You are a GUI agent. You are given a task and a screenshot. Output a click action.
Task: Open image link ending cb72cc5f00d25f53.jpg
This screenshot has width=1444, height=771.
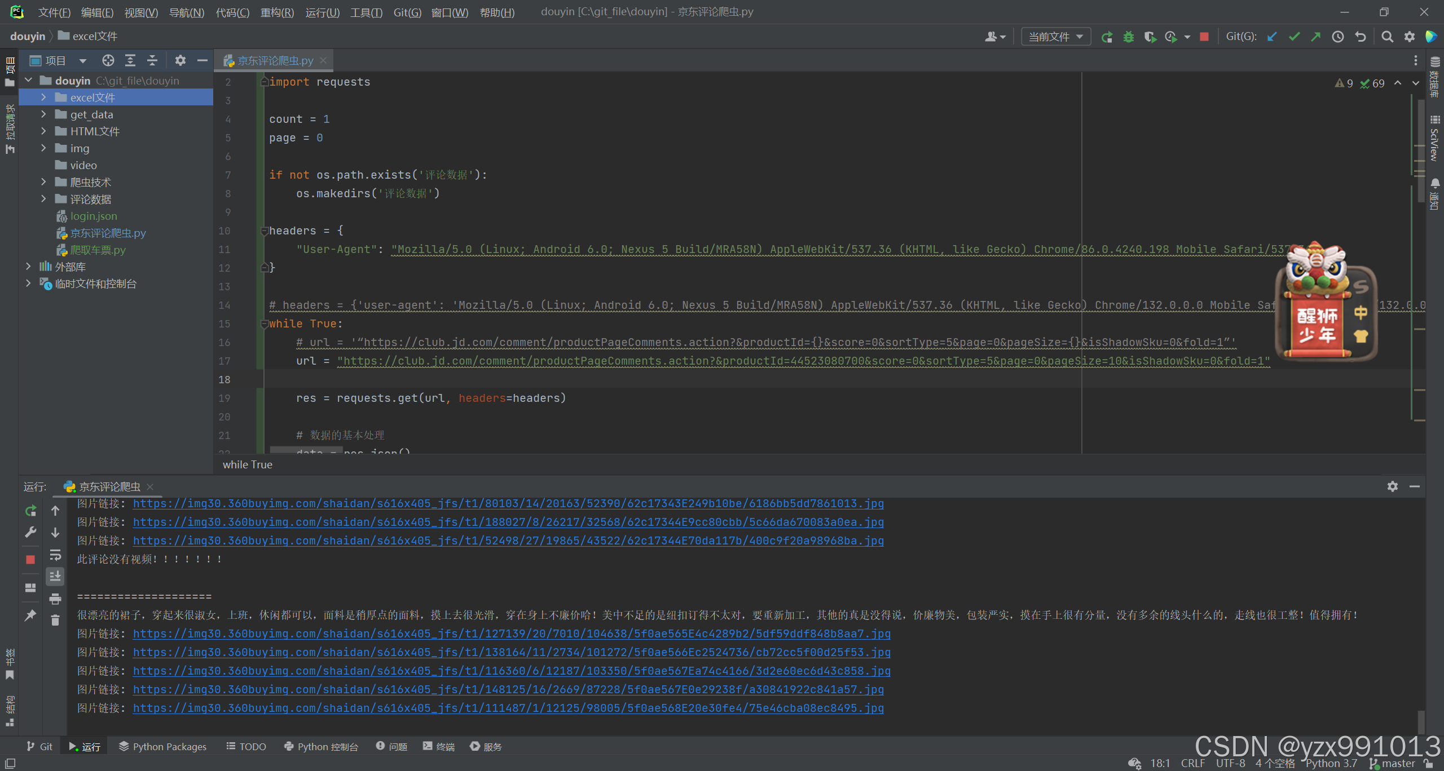tap(512, 652)
